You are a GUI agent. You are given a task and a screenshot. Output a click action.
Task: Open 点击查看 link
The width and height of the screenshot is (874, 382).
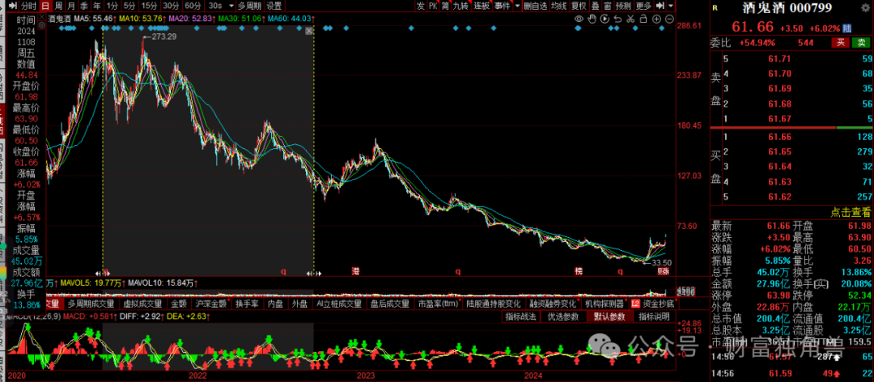pos(850,212)
